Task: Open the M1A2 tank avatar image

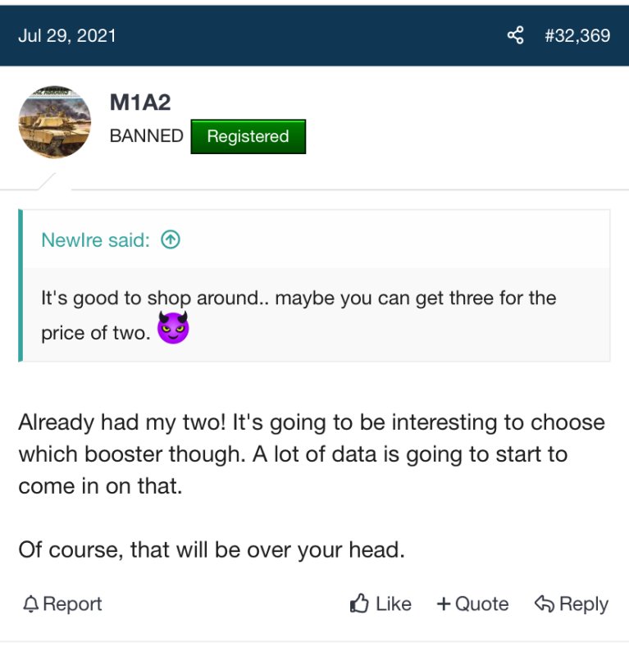Action: [x=54, y=121]
